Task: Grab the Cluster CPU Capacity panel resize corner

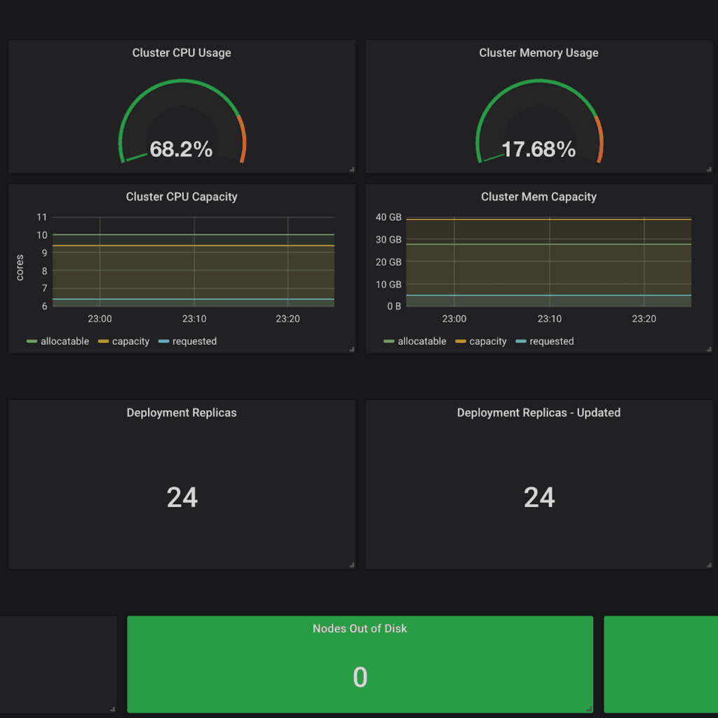Action: (352, 349)
